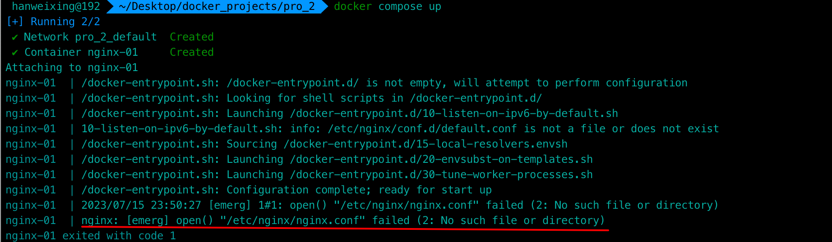Screen dimensions: 832x242
Task: Click the nginx-01 exited with code 1 line
Action: 91,236
